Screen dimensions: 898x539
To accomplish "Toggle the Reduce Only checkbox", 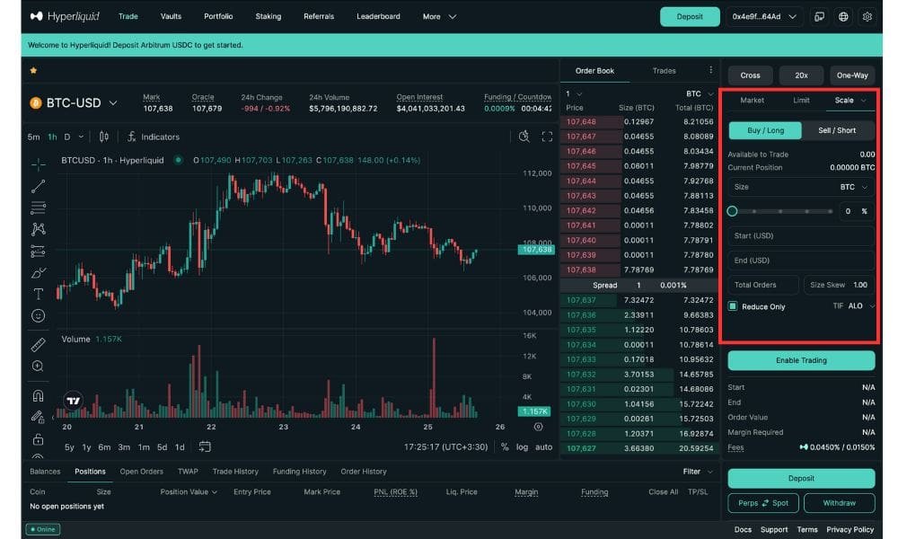I will [733, 306].
